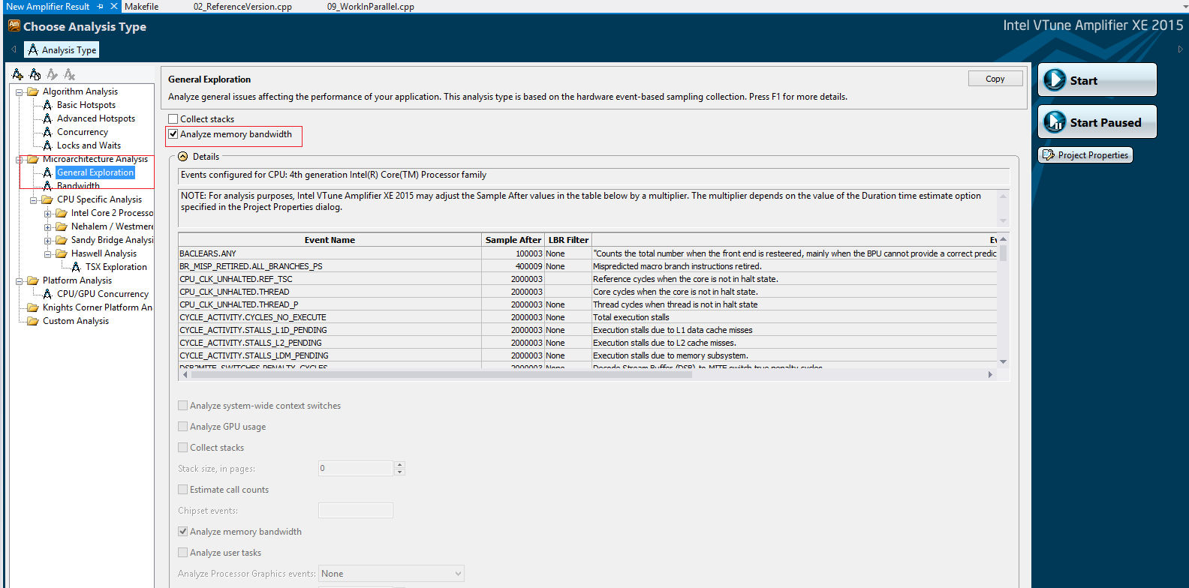Select the BACLEARS.ANY event row
This screenshot has width=1189, height=588.
[588, 253]
